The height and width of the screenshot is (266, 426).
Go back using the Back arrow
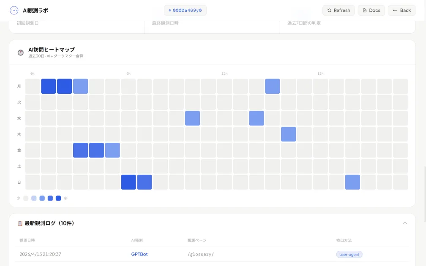(x=401, y=11)
